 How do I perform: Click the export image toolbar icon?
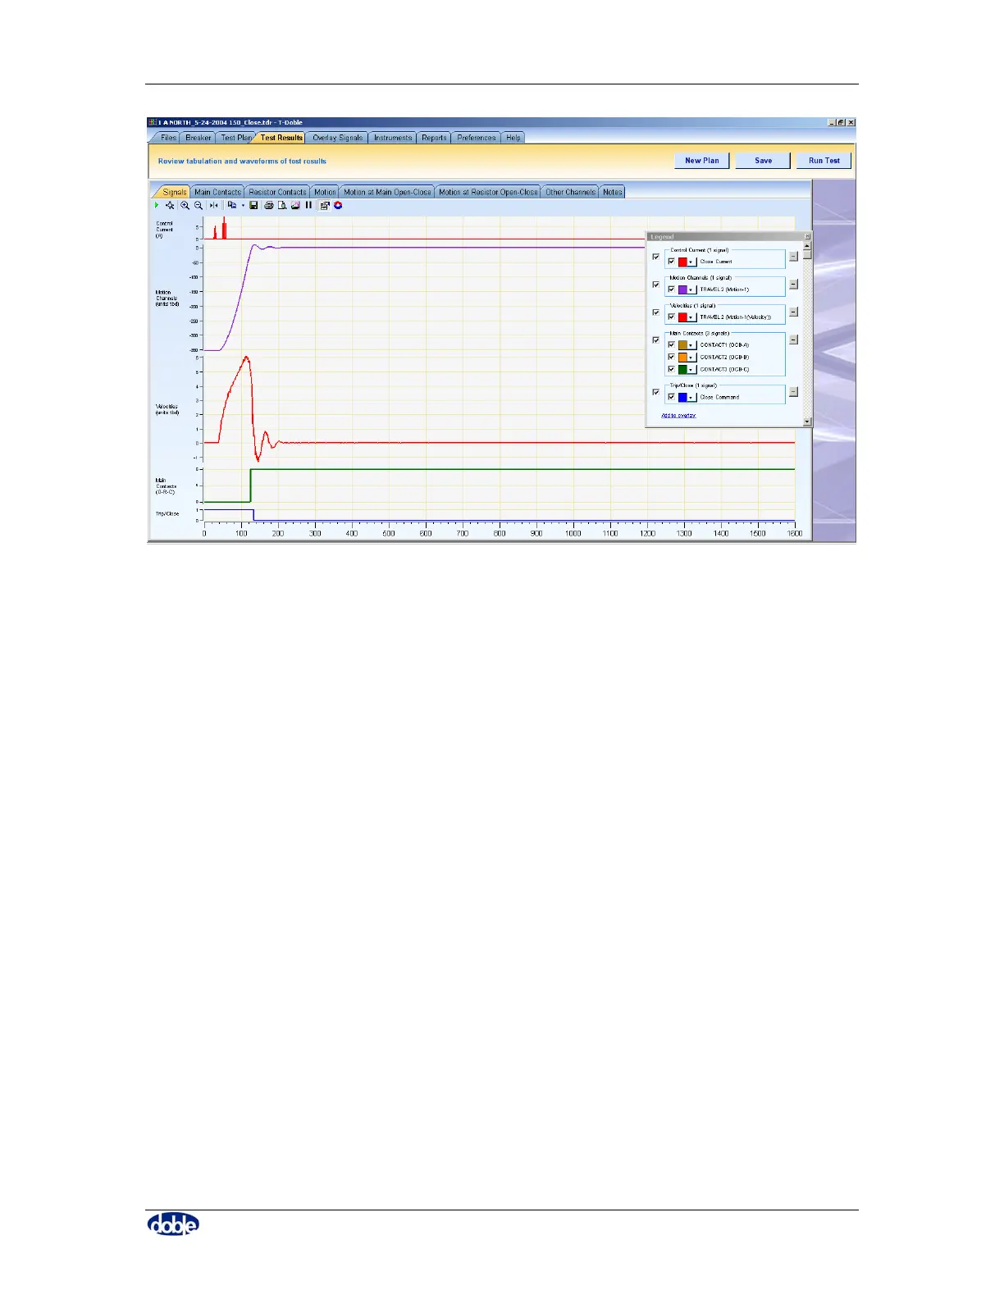pyautogui.click(x=295, y=205)
